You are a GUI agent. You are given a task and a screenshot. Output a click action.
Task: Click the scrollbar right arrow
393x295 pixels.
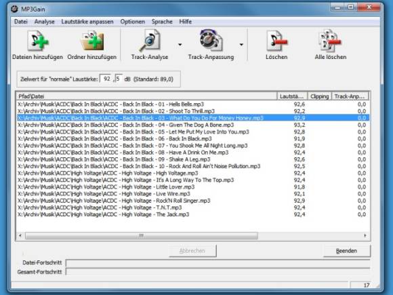coord(365,236)
